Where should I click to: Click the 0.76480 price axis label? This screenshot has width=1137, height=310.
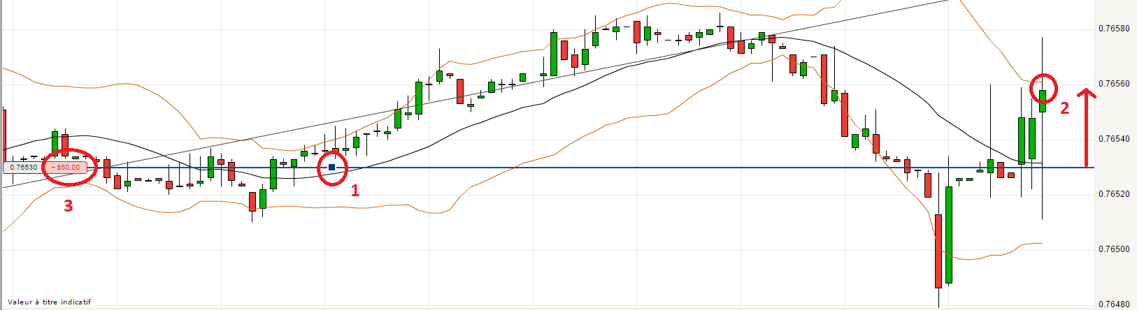click(x=1115, y=304)
